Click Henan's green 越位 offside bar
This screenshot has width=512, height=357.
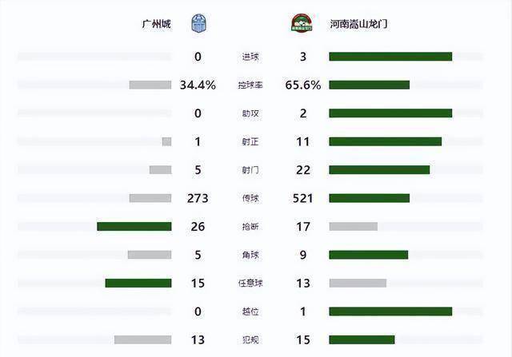[x=390, y=311]
